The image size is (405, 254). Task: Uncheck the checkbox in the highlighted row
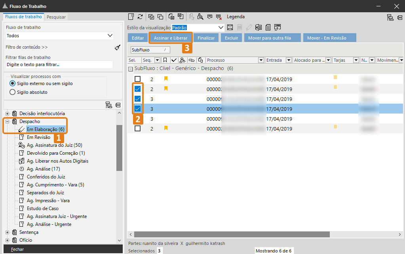(137, 109)
